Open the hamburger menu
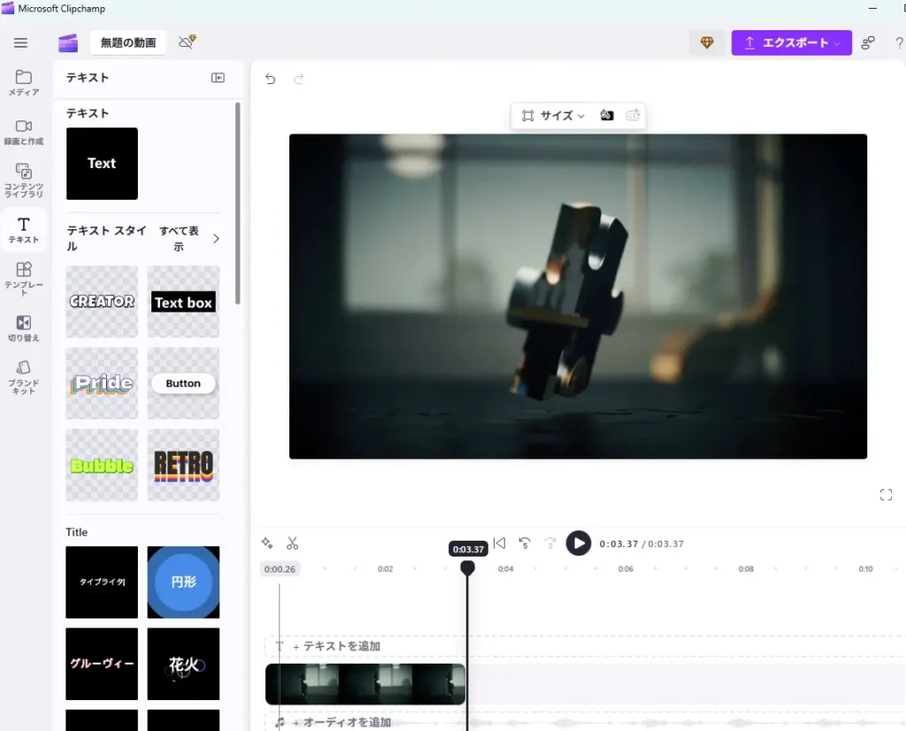Viewport: 906px width, 731px height. pos(21,42)
